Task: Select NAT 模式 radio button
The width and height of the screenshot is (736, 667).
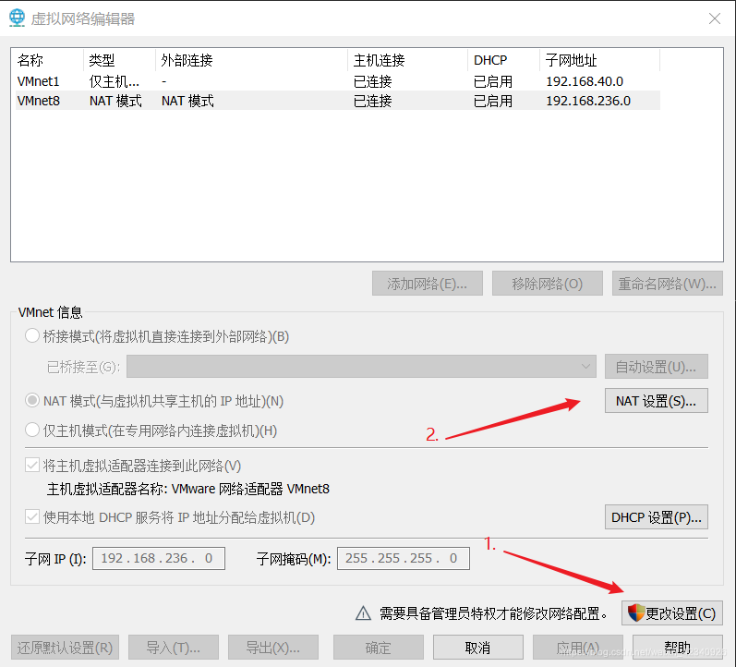Action: [x=32, y=401]
